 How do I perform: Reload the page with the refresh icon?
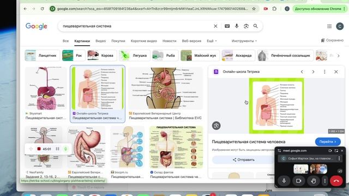pyautogui.click(x=43, y=9)
